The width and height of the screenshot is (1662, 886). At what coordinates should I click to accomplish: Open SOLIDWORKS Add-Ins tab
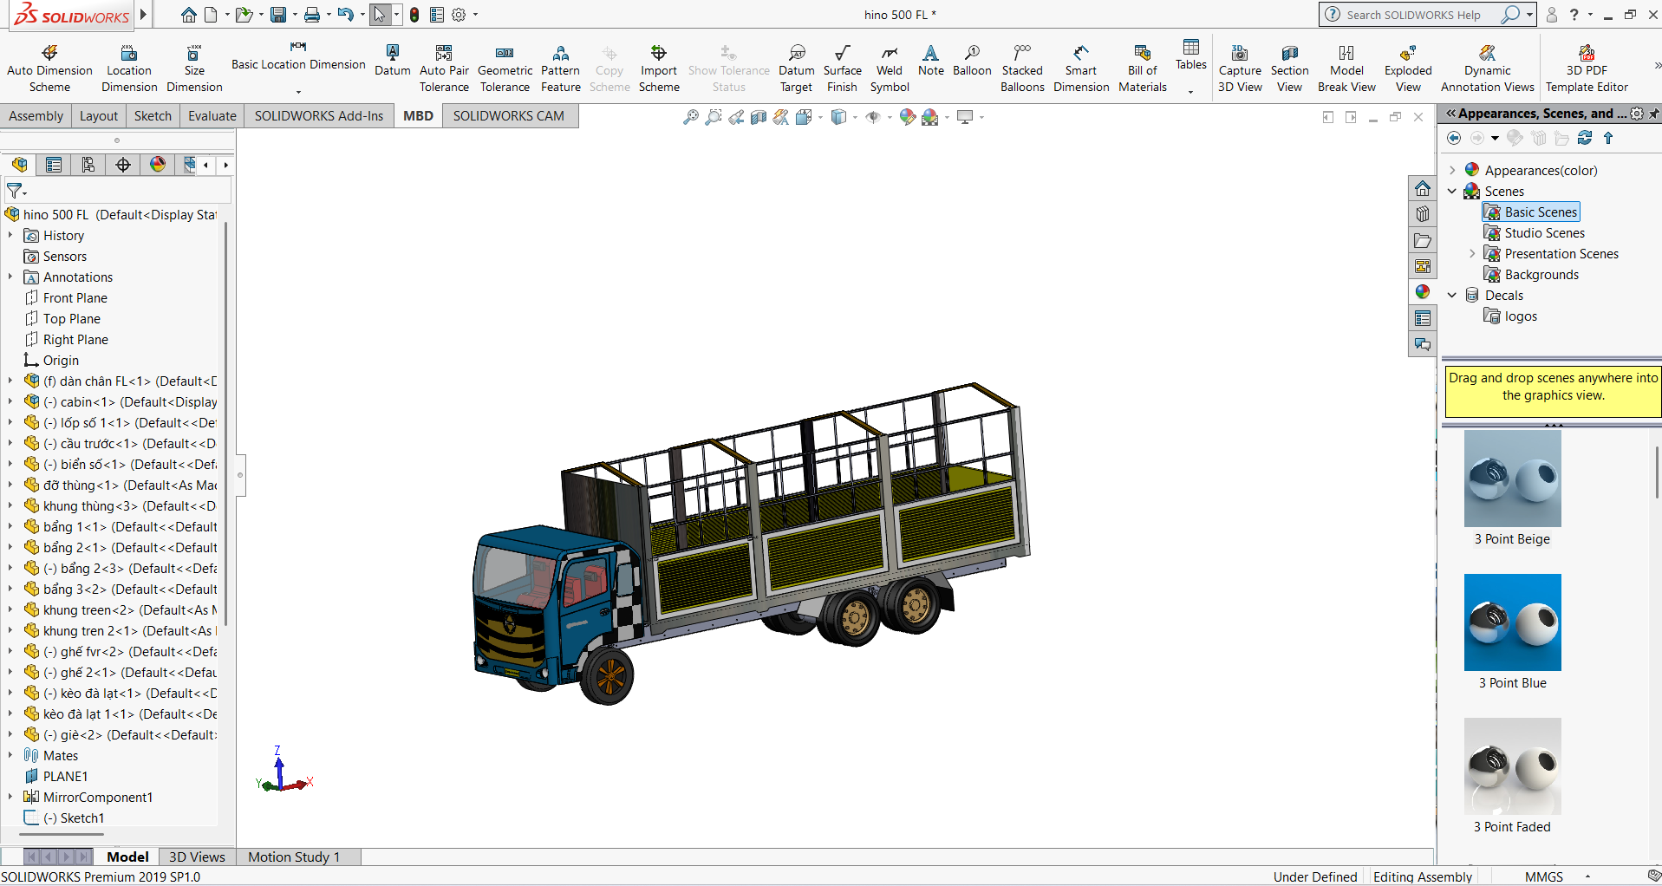click(x=319, y=116)
